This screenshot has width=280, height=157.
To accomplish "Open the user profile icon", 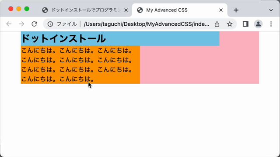I will coord(258,24).
